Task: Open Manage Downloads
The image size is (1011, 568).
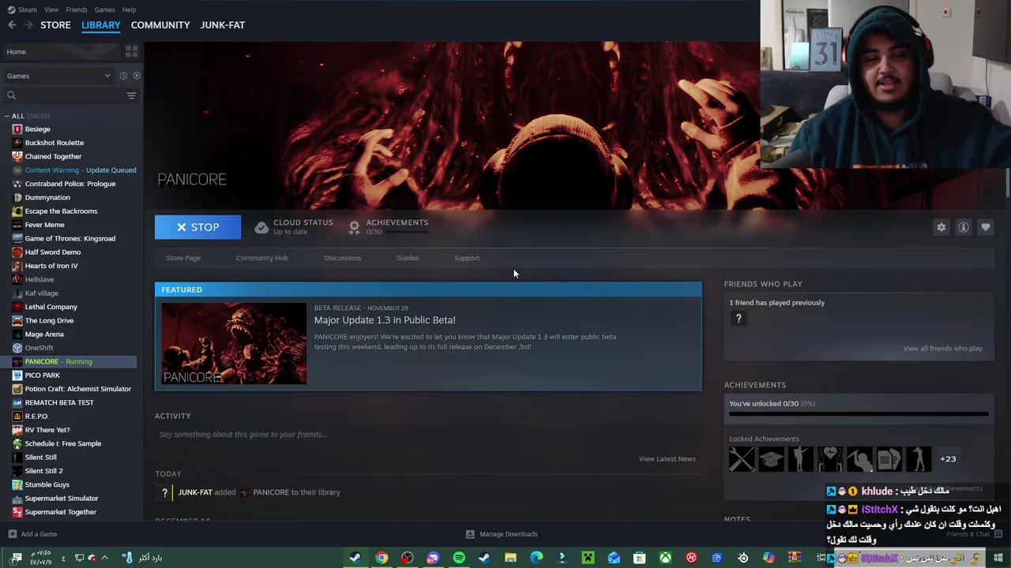Action: click(x=502, y=534)
